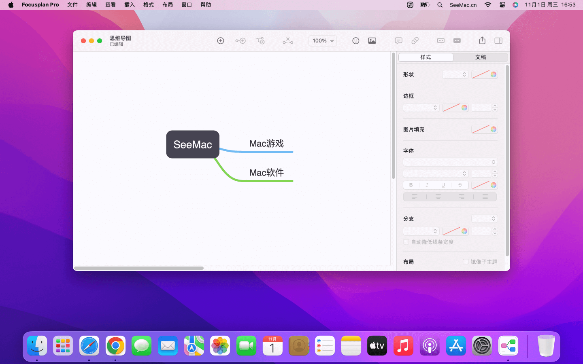Open the 分支 branch type dropdown

[485, 218]
